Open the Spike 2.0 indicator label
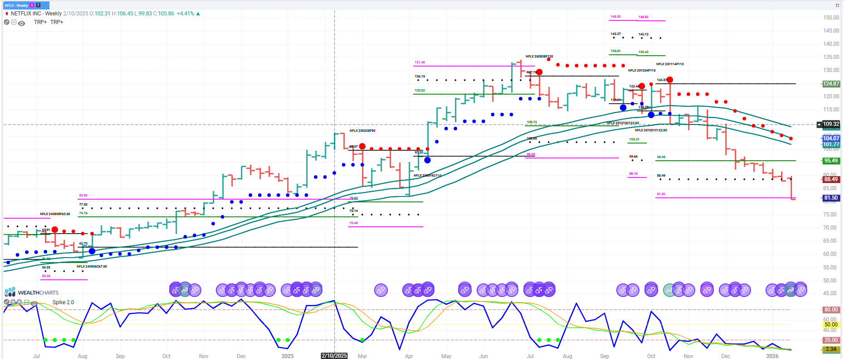844x359 pixels. point(63,302)
